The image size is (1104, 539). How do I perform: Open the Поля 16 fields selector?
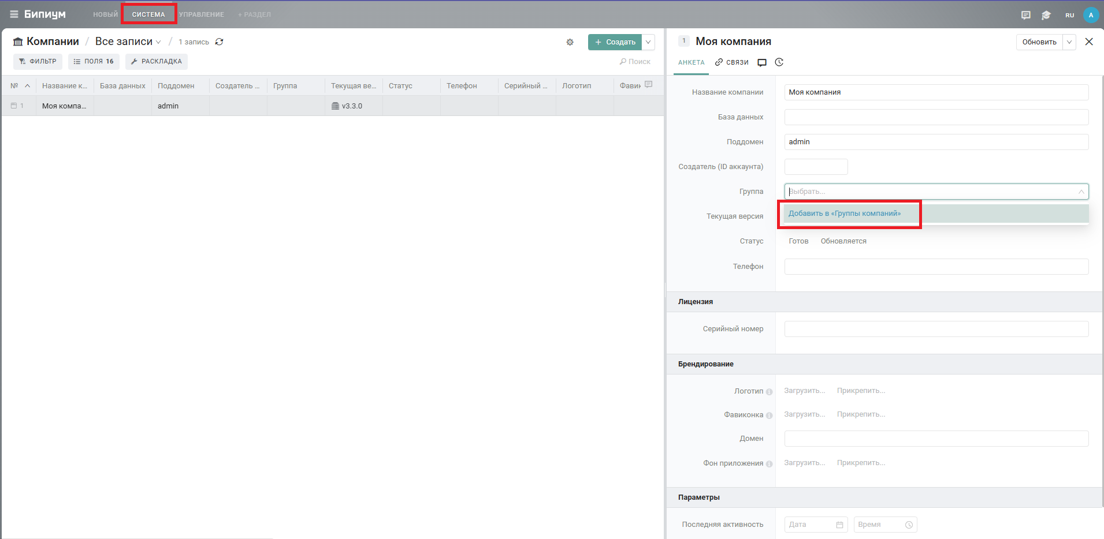click(94, 61)
